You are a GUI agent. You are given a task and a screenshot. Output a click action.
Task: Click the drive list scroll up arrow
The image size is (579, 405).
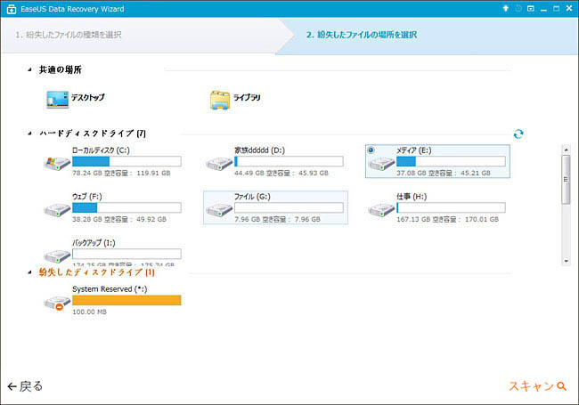tap(566, 150)
